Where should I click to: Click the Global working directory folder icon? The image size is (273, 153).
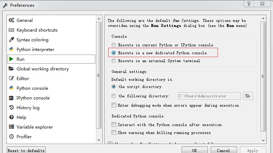11,69
